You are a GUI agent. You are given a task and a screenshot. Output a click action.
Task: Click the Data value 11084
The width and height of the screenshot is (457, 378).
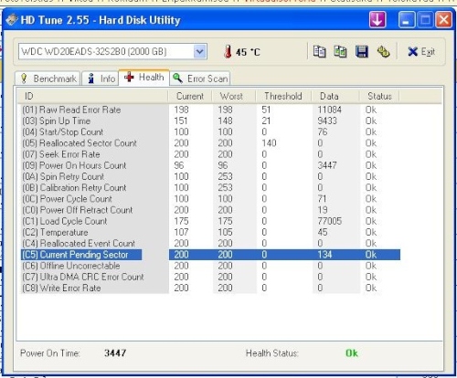pyautogui.click(x=329, y=110)
